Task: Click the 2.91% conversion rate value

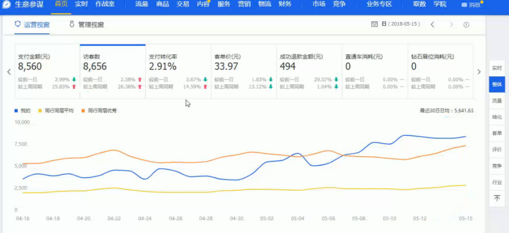Action: click(x=163, y=67)
